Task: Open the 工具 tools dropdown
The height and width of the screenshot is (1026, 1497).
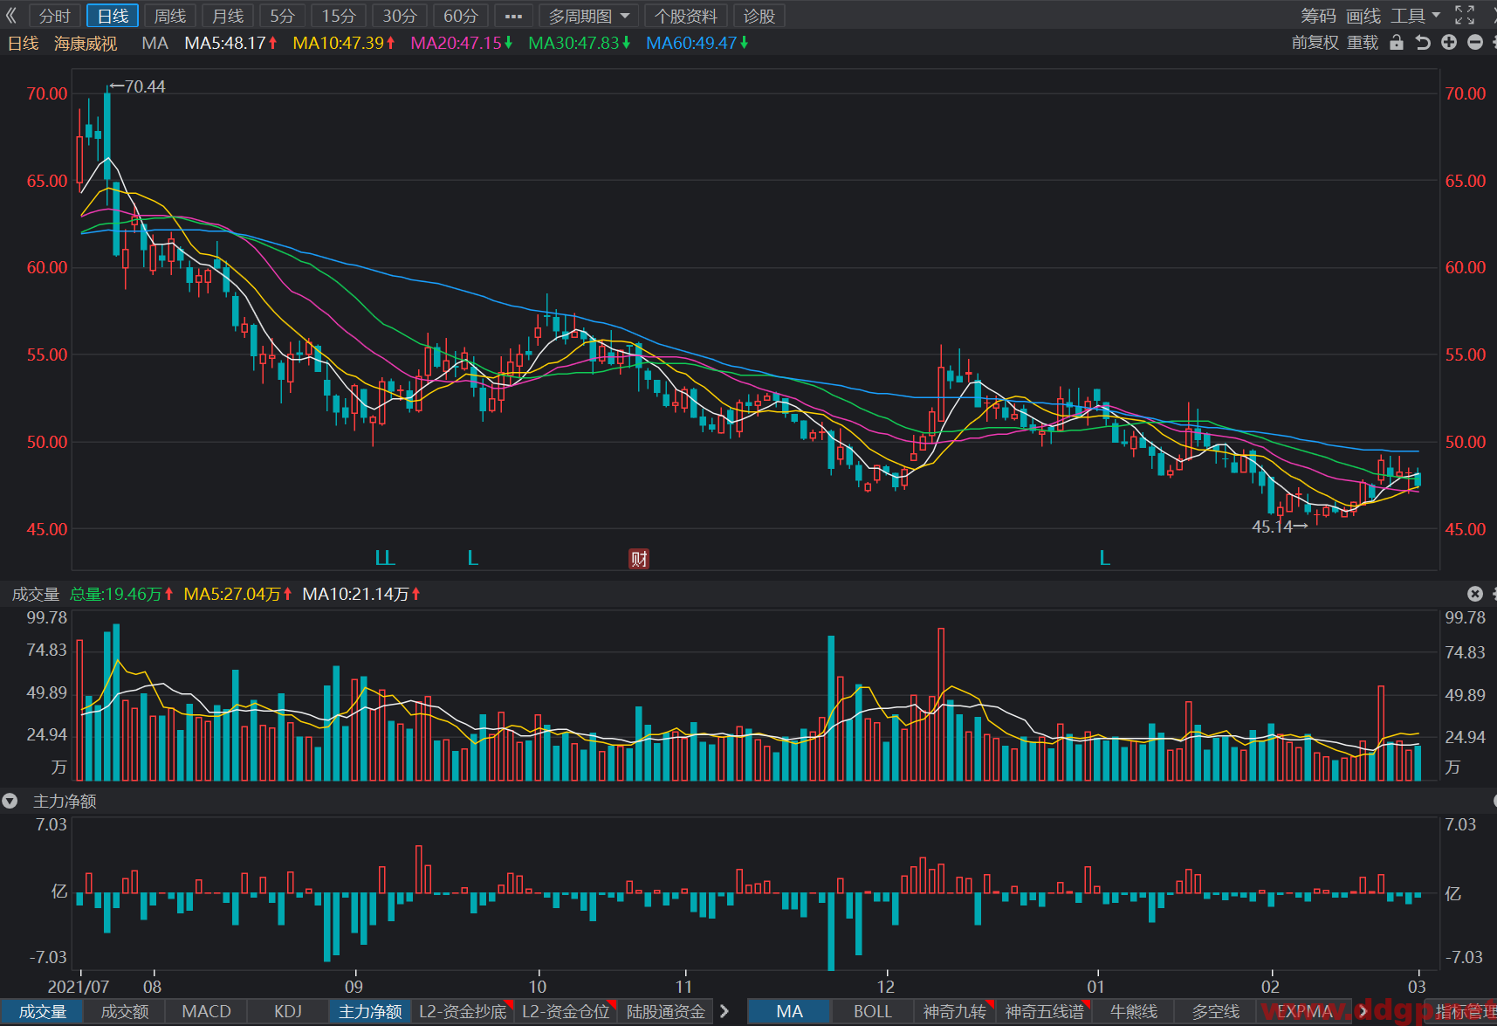Action: 1415,16
